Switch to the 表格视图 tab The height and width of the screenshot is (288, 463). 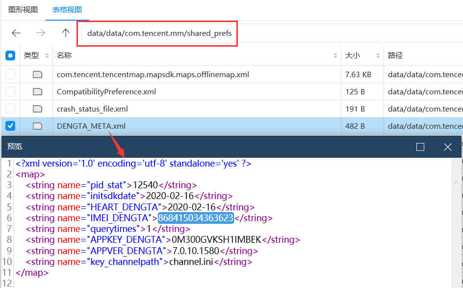pos(67,9)
